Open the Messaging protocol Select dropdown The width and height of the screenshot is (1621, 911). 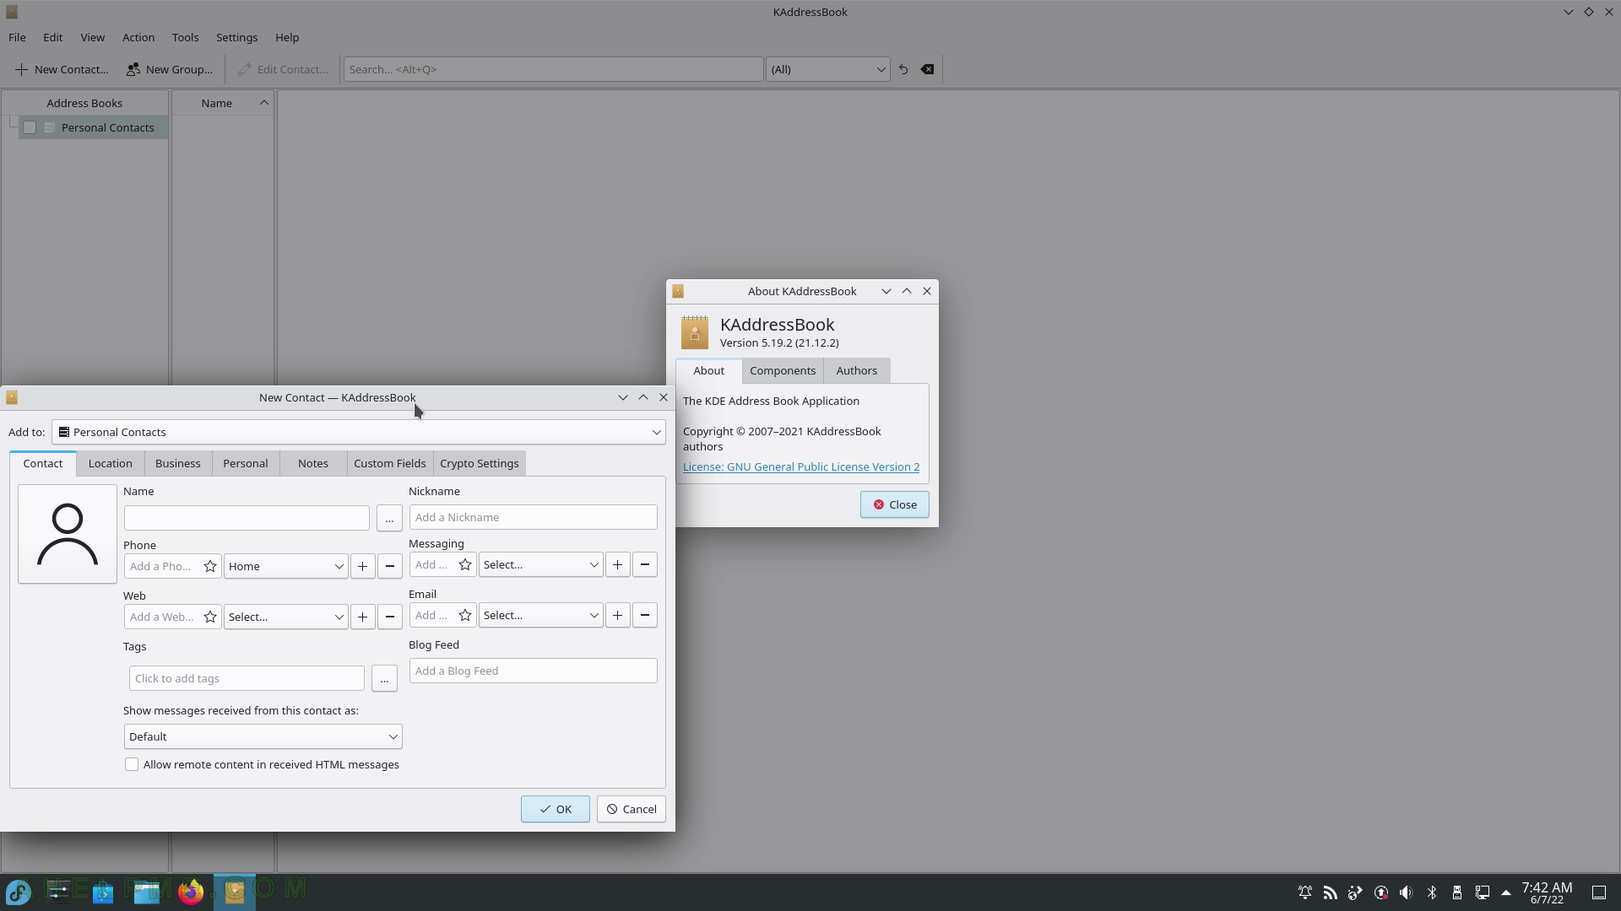click(x=540, y=564)
